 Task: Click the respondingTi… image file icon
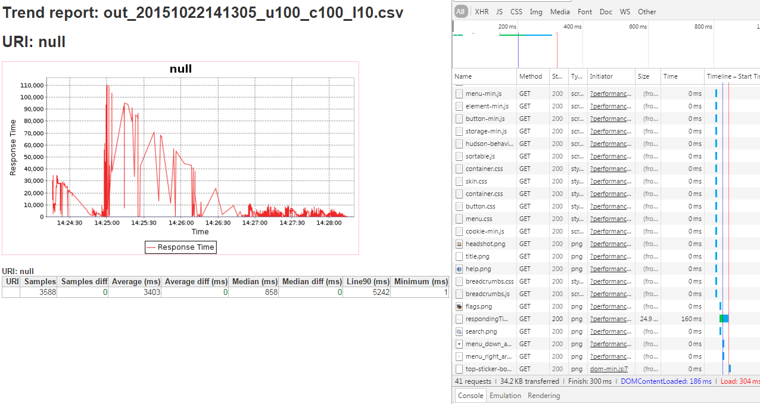point(459,319)
